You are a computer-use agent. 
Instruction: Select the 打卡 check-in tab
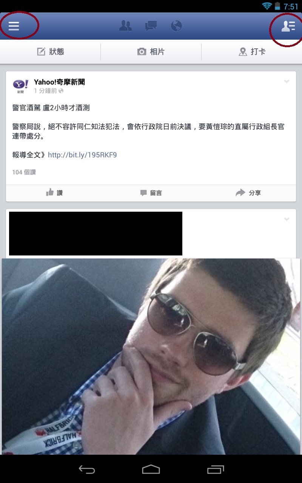[252, 52]
